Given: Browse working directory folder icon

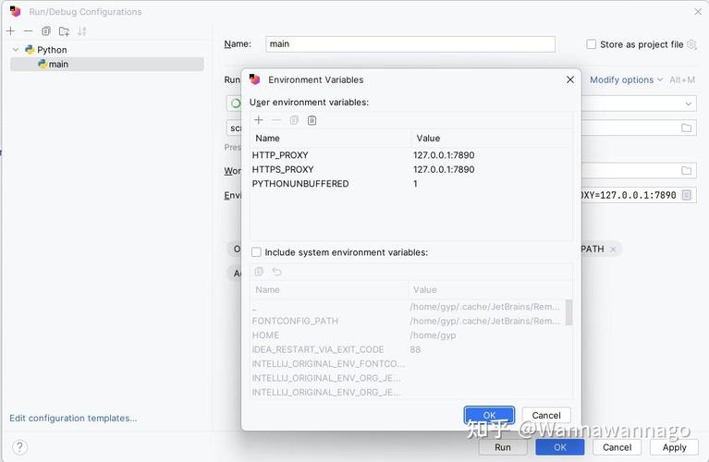Looking at the screenshot, I should [x=687, y=170].
